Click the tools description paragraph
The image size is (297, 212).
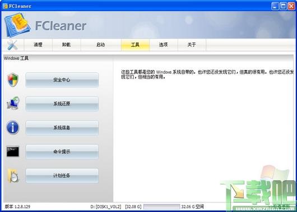[207, 75]
